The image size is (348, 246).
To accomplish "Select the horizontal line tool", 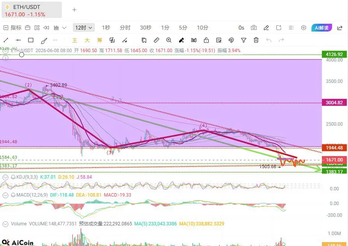I will (x=18, y=40).
